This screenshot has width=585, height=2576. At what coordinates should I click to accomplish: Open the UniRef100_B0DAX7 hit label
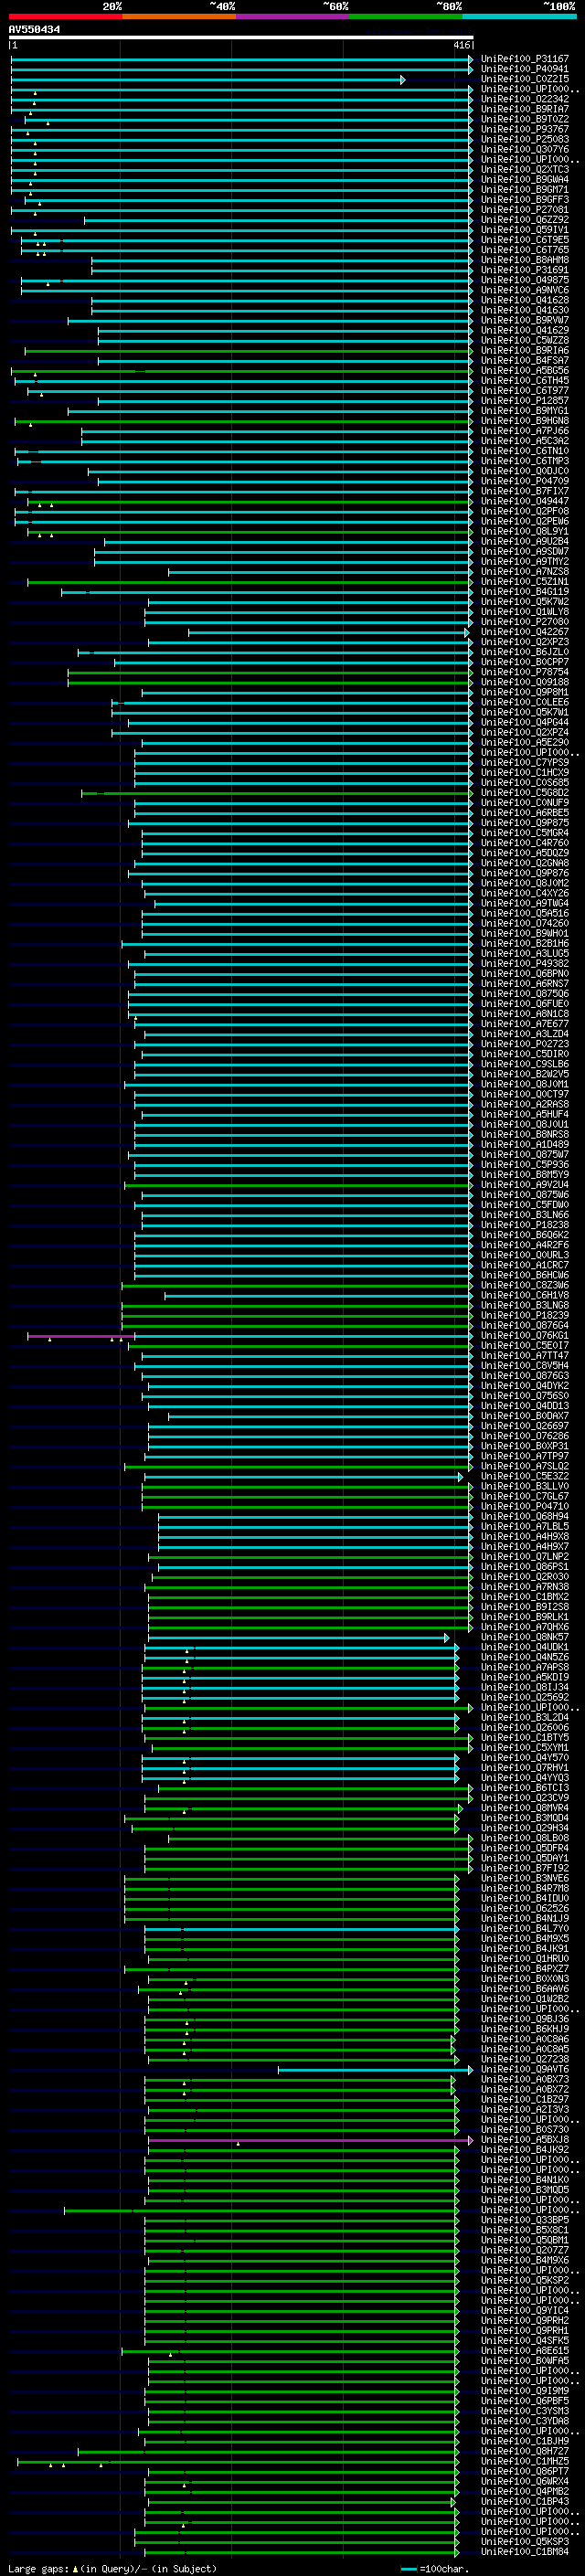tap(524, 1416)
